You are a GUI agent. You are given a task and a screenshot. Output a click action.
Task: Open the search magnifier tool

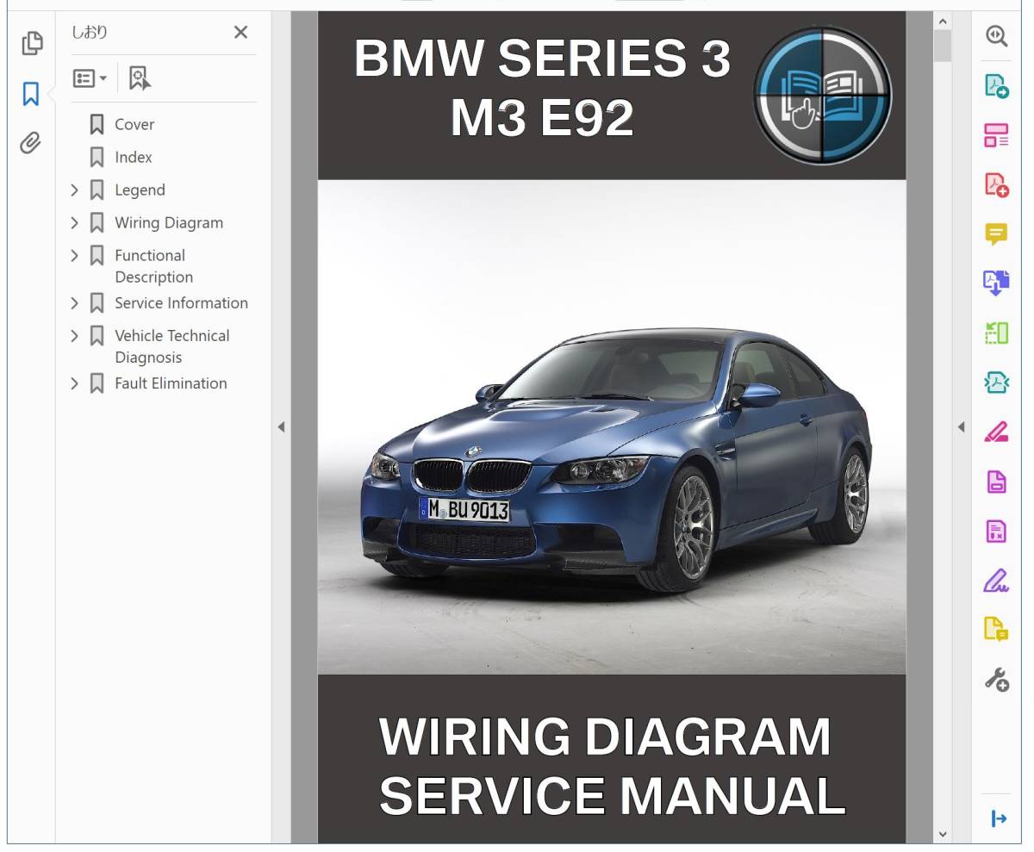tap(997, 35)
